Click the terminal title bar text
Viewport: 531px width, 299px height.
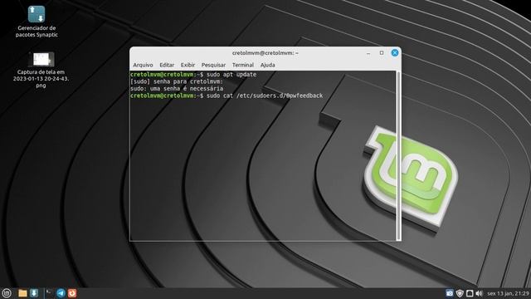click(x=265, y=53)
